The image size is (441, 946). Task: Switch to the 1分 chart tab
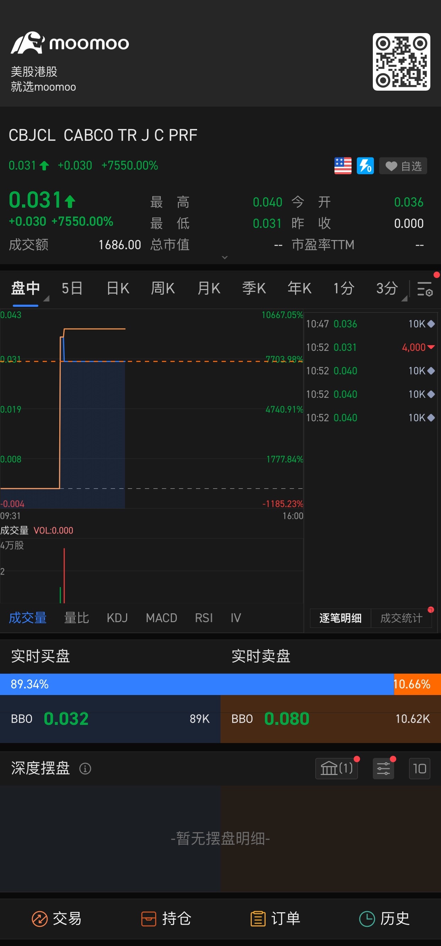[x=343, y=288]
